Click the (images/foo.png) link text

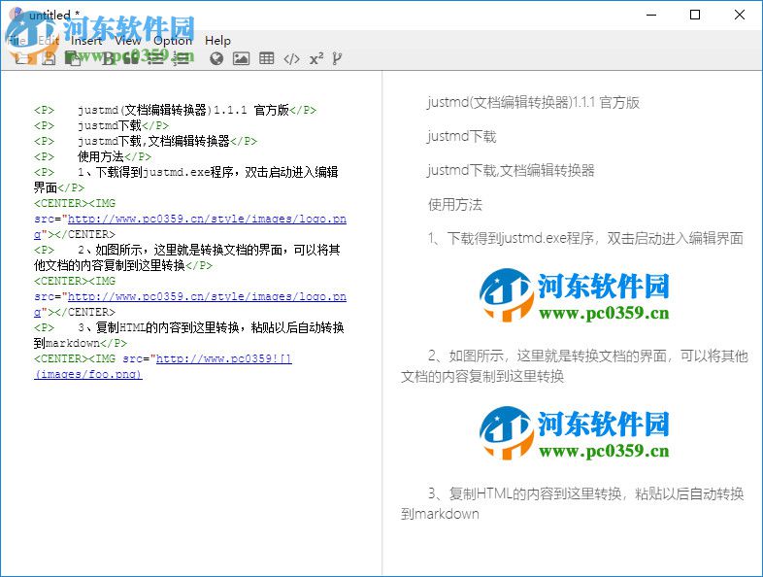[x=88, y=374]
